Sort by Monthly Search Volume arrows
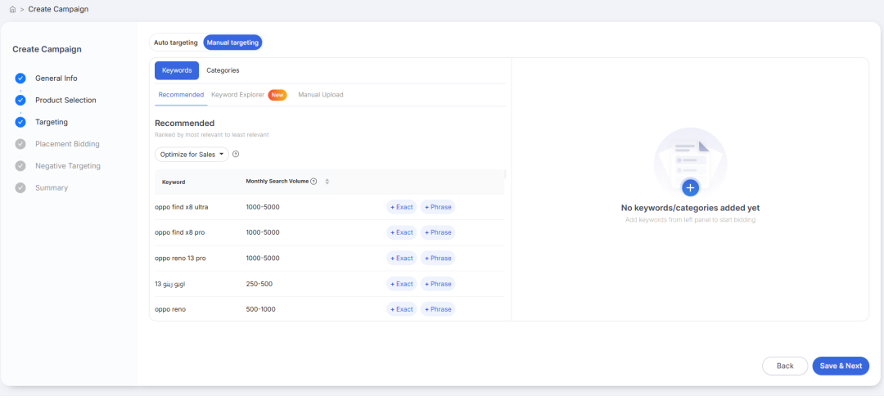Image resolution: width=884 pixels, height=400 pixels. 327,182
